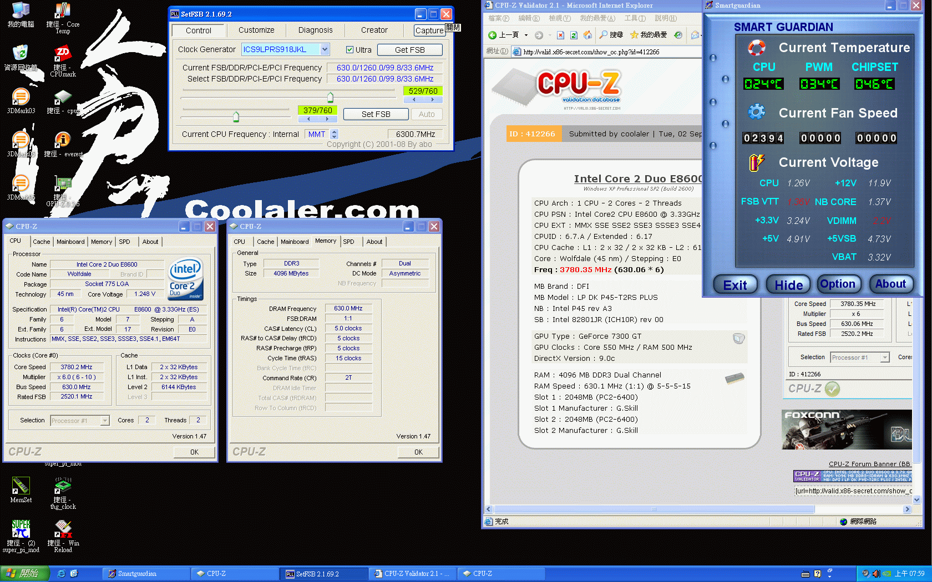The width and height of the screenshot is (932, 582).
Task: Click the Intel Core 2 Duo logo
Action: coord(186,279)
